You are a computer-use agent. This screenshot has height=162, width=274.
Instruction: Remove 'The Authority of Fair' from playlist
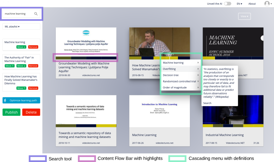(33, 66)
